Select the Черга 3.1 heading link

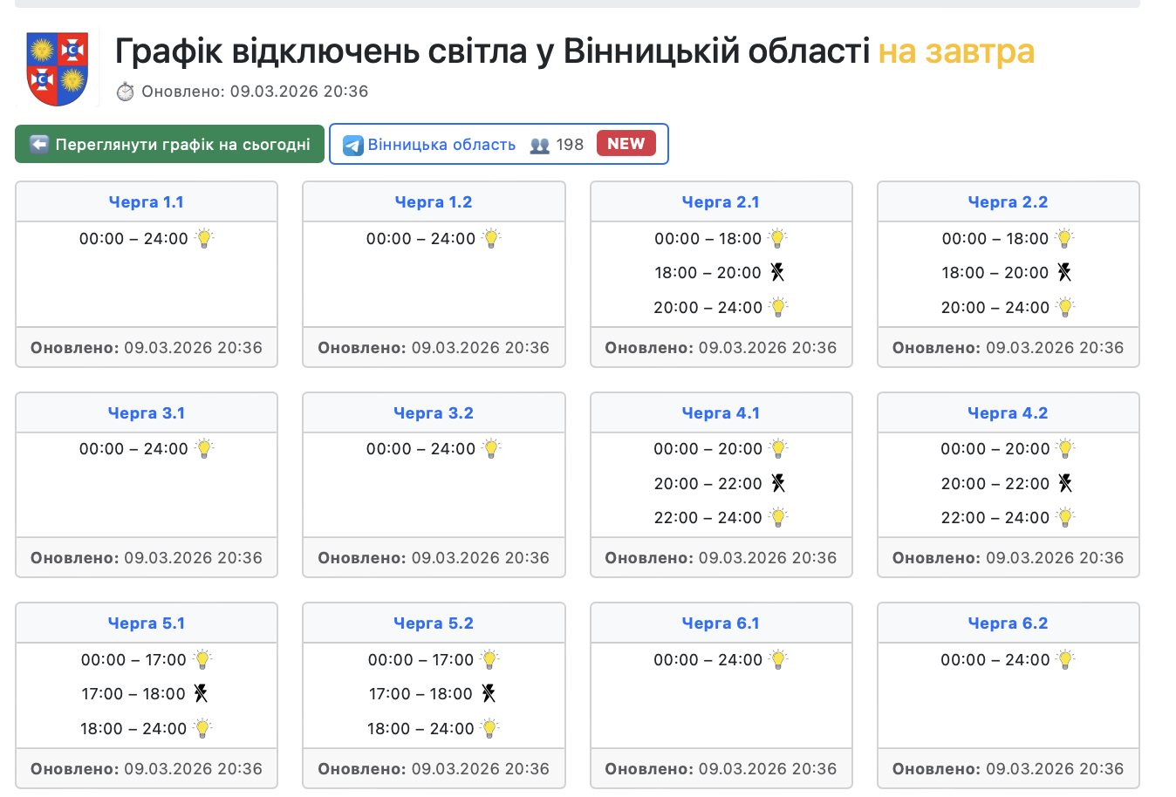pos(147,413)
